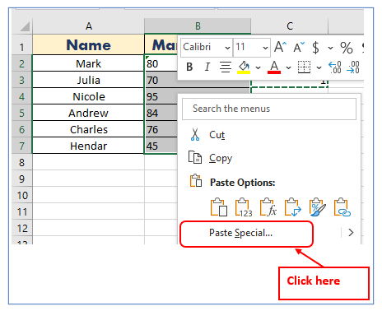Select column B header
This screenshot has height=311, width=382.
click(x=198, y=26)
